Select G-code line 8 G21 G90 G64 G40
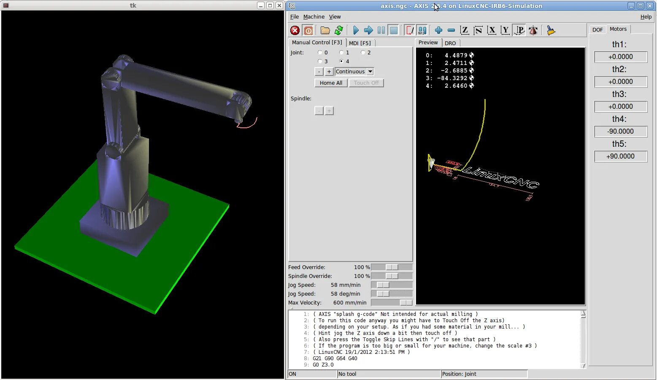 pyautogui.click(x=335, y=358)
